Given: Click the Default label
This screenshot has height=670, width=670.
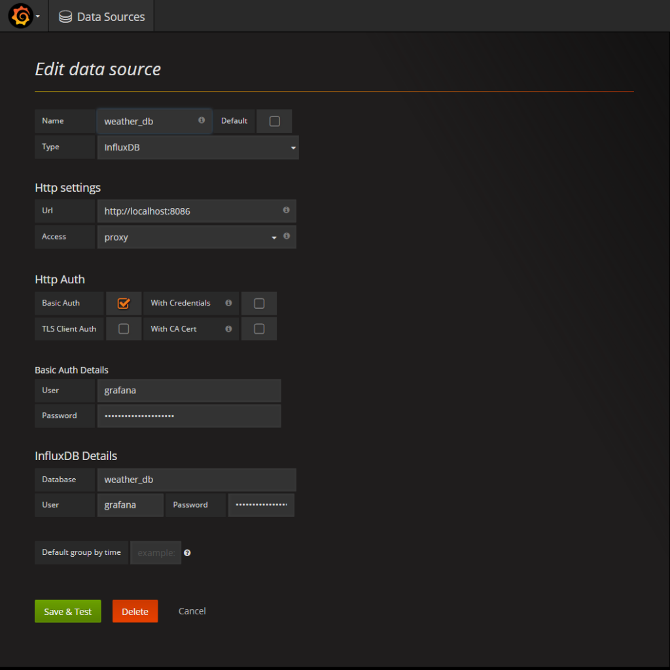Looking at the screenshot, I should 234,121.
